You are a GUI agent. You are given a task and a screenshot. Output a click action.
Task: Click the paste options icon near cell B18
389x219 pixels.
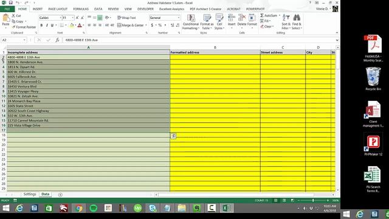click(173, 136)
